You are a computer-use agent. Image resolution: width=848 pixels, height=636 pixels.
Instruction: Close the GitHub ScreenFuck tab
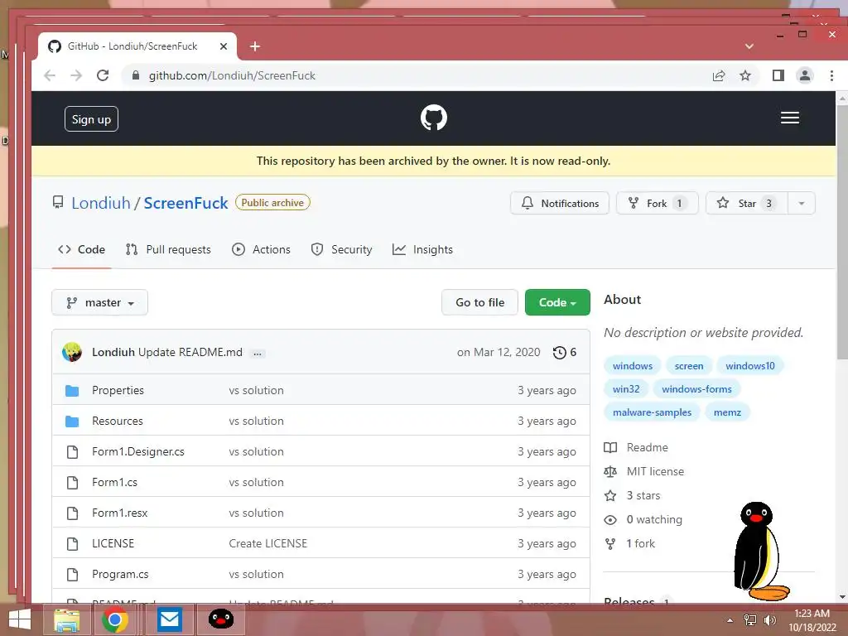[x=224, y=46]
